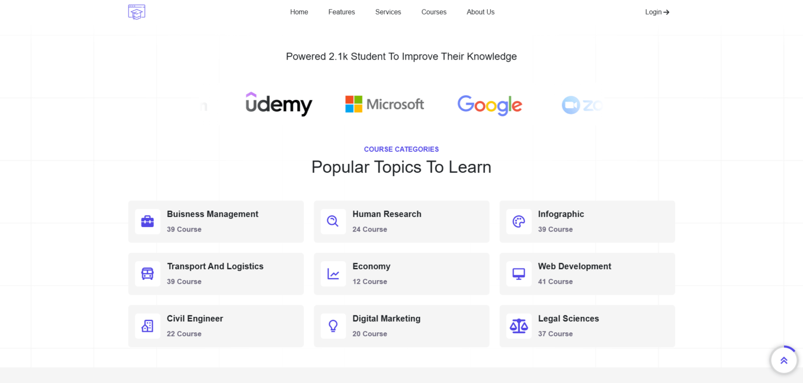Click the Login link with arrow

(657, 12)
